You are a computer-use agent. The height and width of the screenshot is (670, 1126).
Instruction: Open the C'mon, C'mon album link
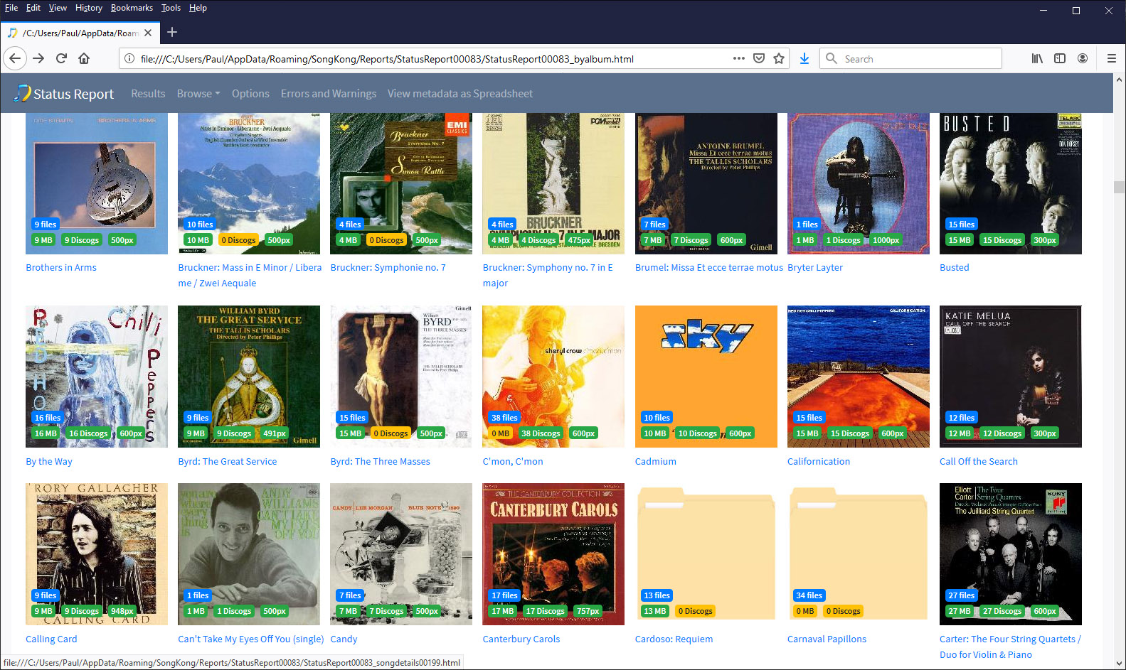(513, 462)
